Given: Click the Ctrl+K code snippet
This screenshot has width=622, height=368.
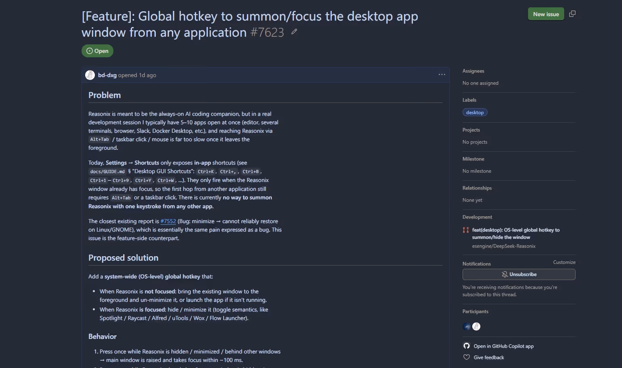Looking at the screenshot, I should [206, 171].
